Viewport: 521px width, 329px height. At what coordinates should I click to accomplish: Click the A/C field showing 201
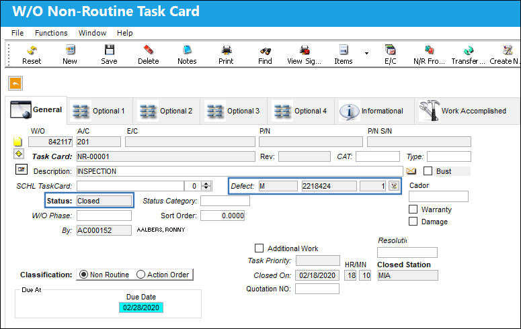[x=99, y=142]
